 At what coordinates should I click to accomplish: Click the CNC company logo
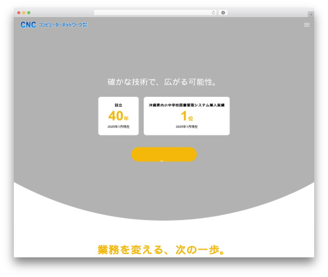pos(54,25)
